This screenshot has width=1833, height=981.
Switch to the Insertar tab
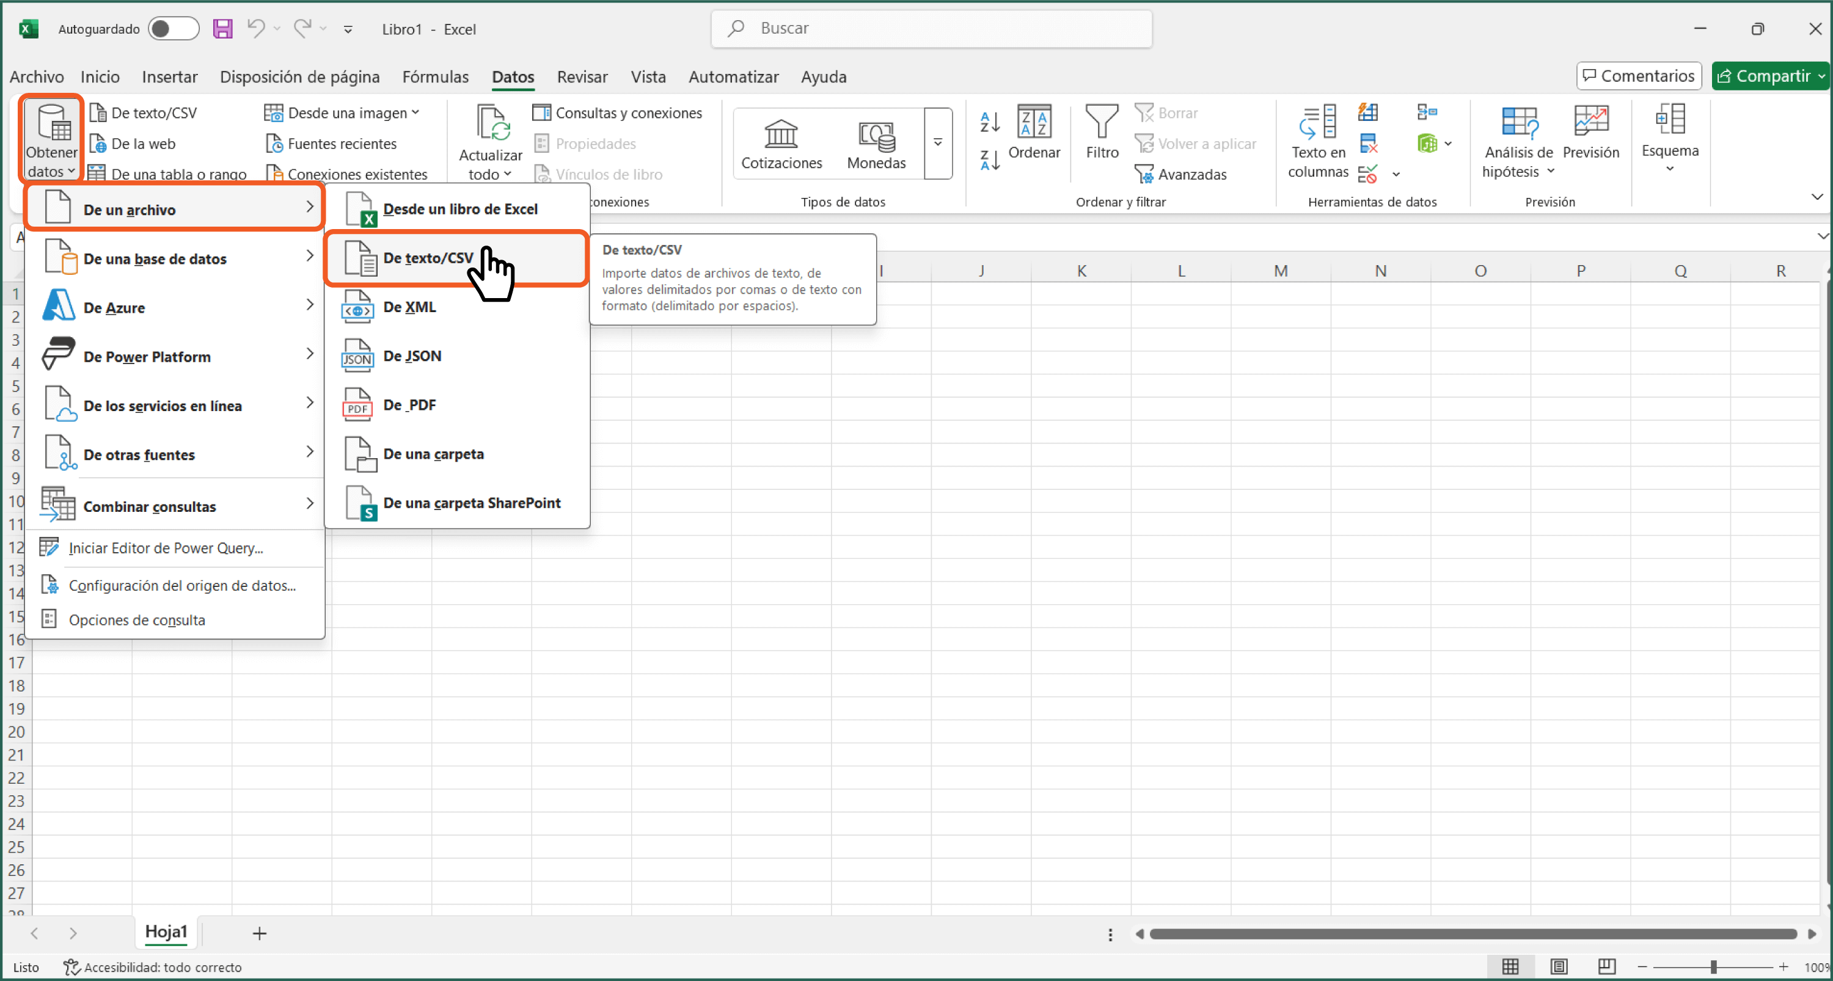(169, 76)
